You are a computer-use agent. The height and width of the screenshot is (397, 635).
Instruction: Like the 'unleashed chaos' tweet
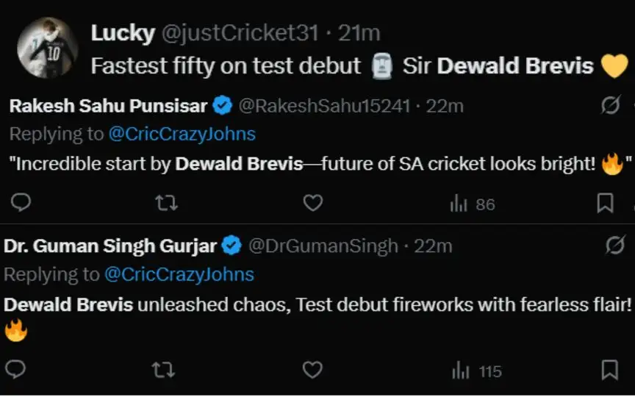coord(312,370)
